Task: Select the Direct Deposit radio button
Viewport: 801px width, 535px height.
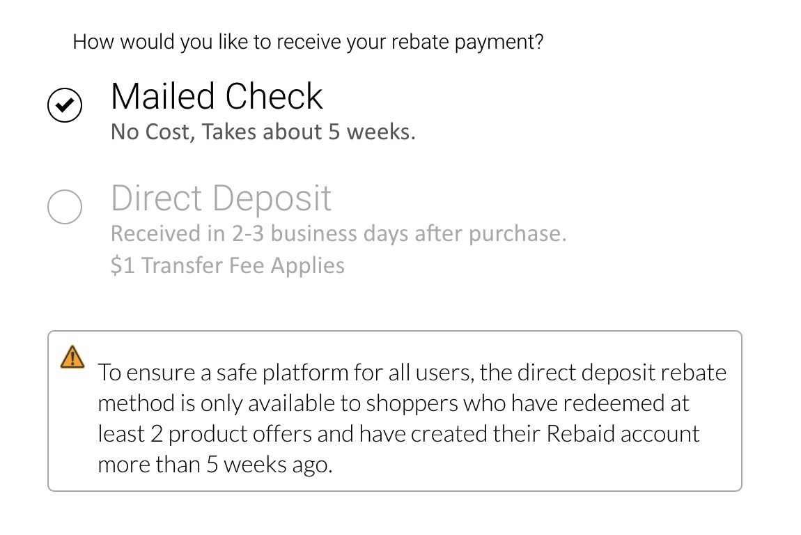Action: (x=65, y=207)
